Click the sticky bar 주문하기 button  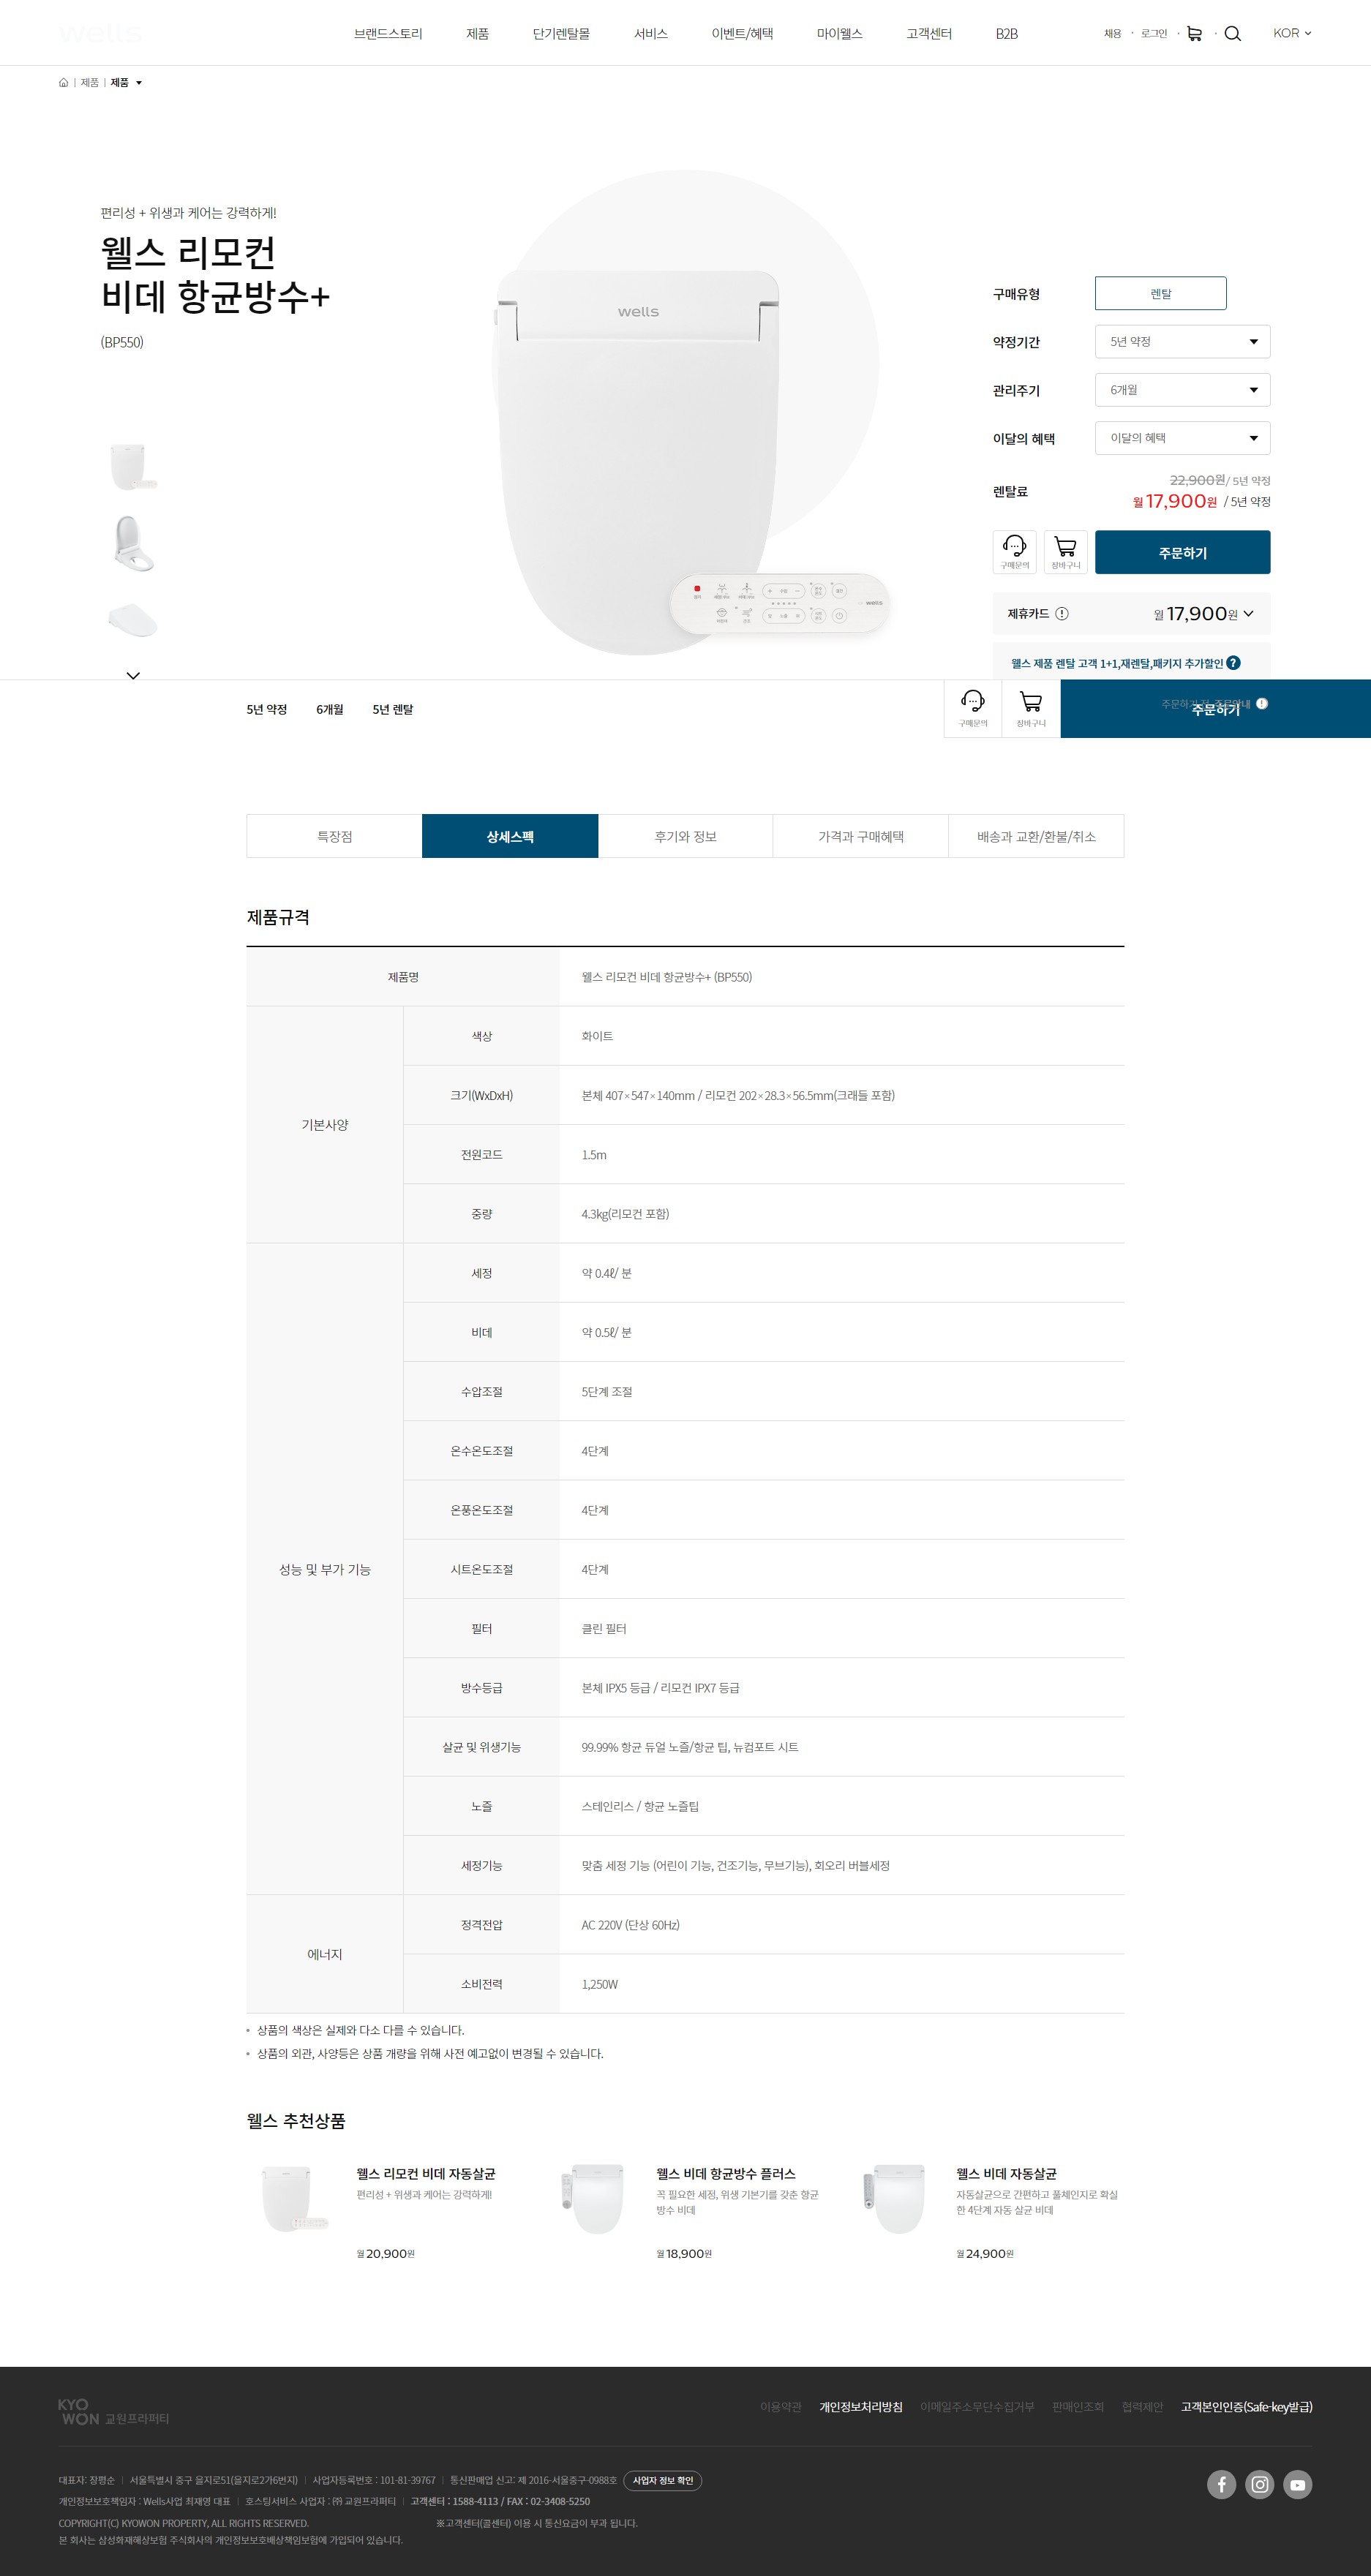[1215, 709]
